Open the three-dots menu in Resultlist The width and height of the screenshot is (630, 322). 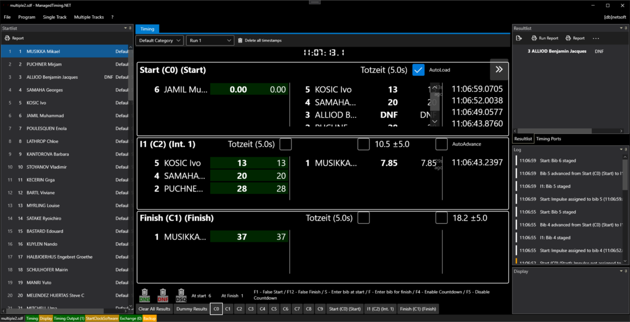596,38
